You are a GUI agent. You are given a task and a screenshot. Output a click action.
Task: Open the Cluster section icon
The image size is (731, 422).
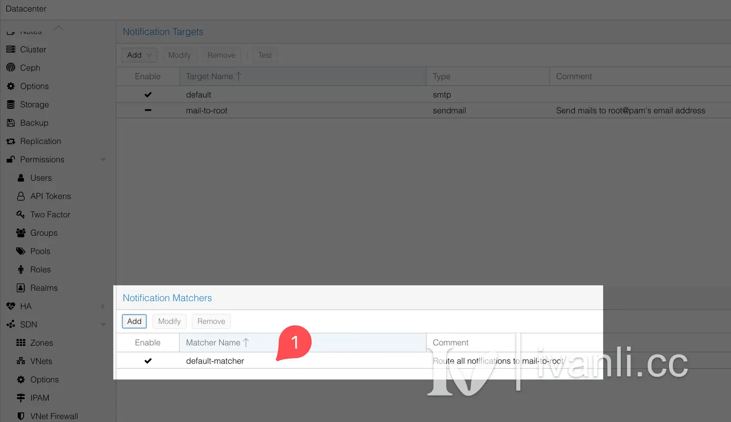coord(11,49)
